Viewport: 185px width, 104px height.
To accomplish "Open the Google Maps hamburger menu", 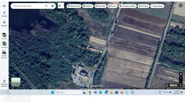I will tap(4, 6).
